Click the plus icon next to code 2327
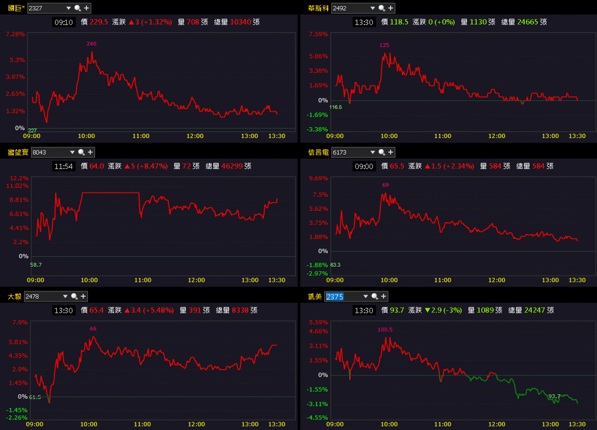Viewport: 597px width, 430px height. coord(86,8)
